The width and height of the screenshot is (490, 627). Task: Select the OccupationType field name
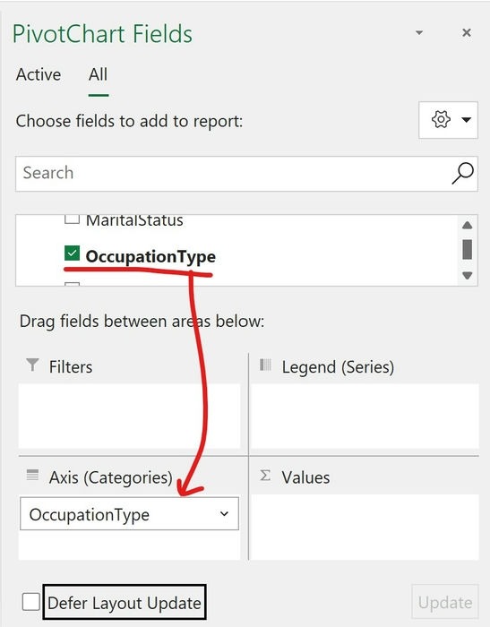point(150,256)
